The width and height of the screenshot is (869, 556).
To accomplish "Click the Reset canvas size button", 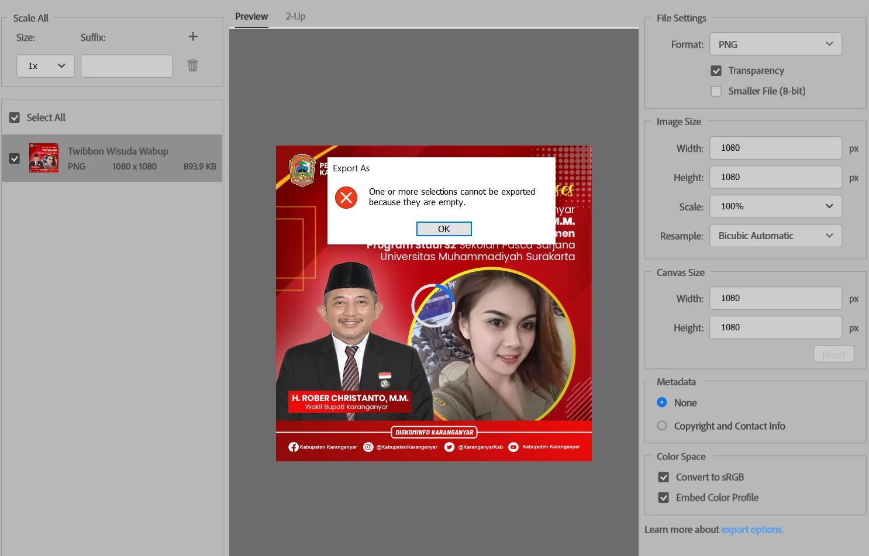I will click(x=833, y=354).
